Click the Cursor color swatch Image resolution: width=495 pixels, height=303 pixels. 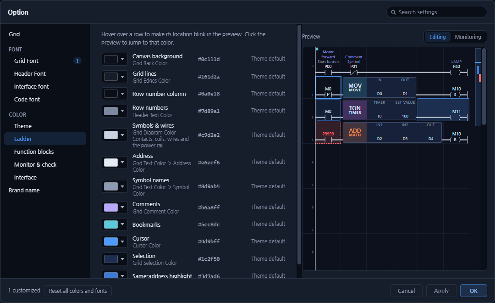[111, 241]
